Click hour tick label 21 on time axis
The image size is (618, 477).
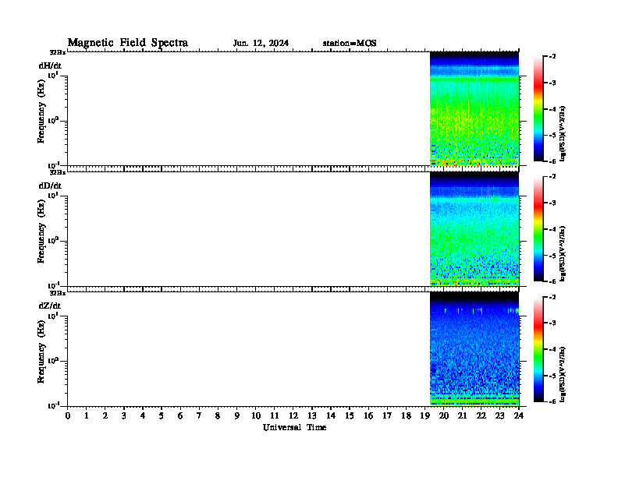click(x=462, y=415)
